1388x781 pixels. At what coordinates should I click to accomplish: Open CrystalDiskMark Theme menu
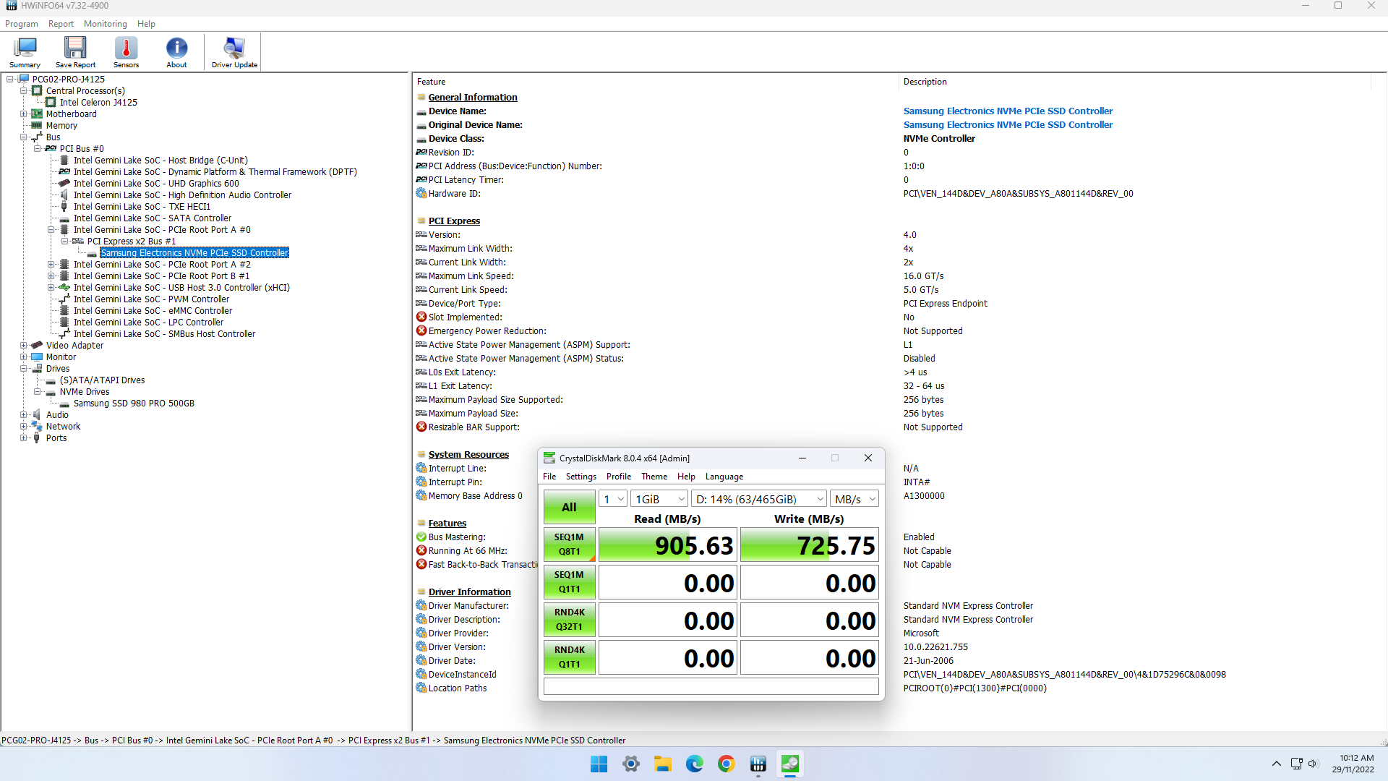coord(654,477)
